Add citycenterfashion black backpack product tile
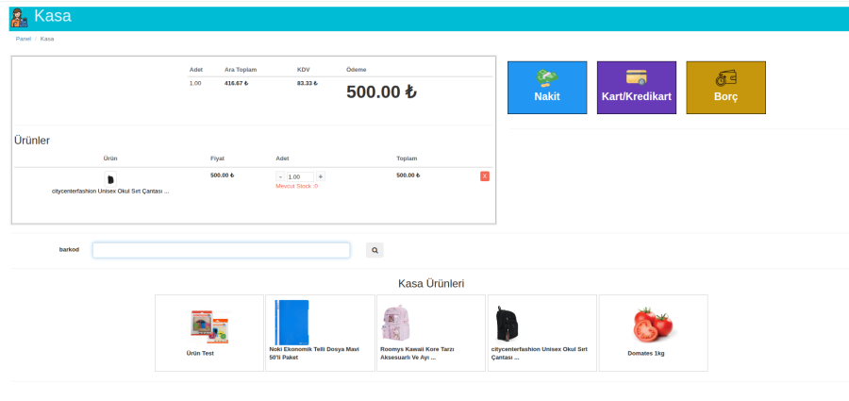Viewport: 849px width, 401px height. (x=541, y=332)
